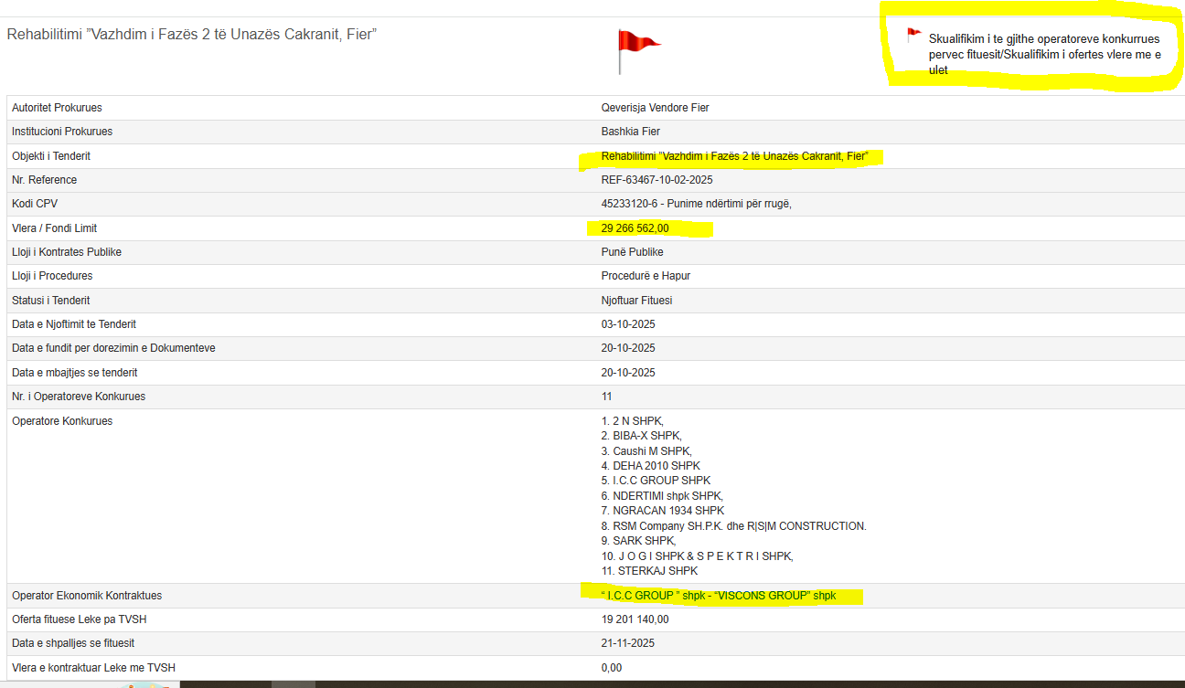The width and height of the screenshot is (1185, 688).
Task: Click the highlighted limit fund 29 266 562,00
Action: 635,228
